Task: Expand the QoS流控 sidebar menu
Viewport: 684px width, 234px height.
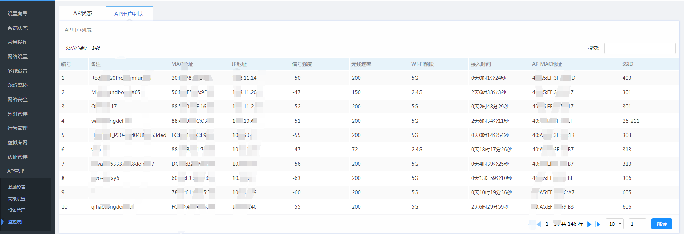Action: [18, 85]
